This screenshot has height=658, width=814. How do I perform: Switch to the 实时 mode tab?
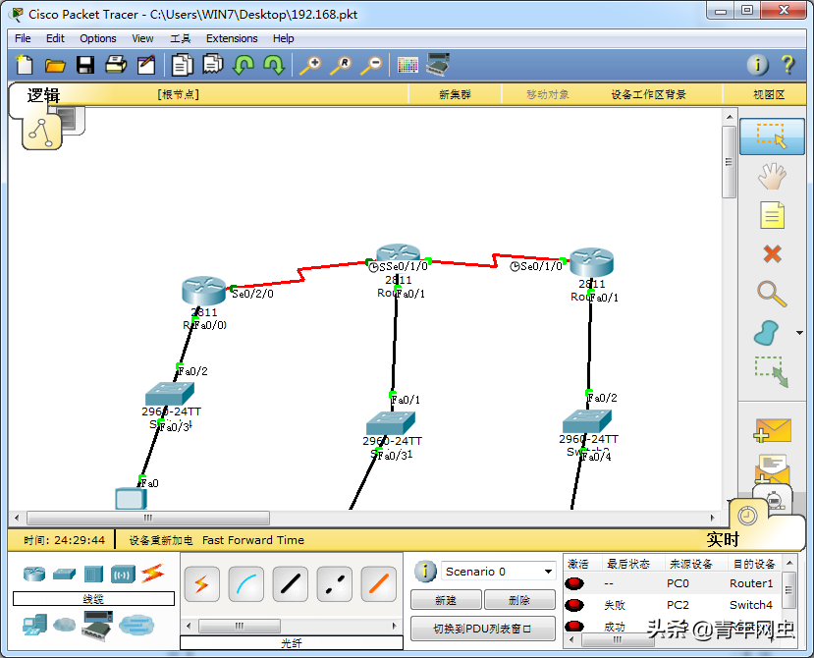[x=722, y=539]
